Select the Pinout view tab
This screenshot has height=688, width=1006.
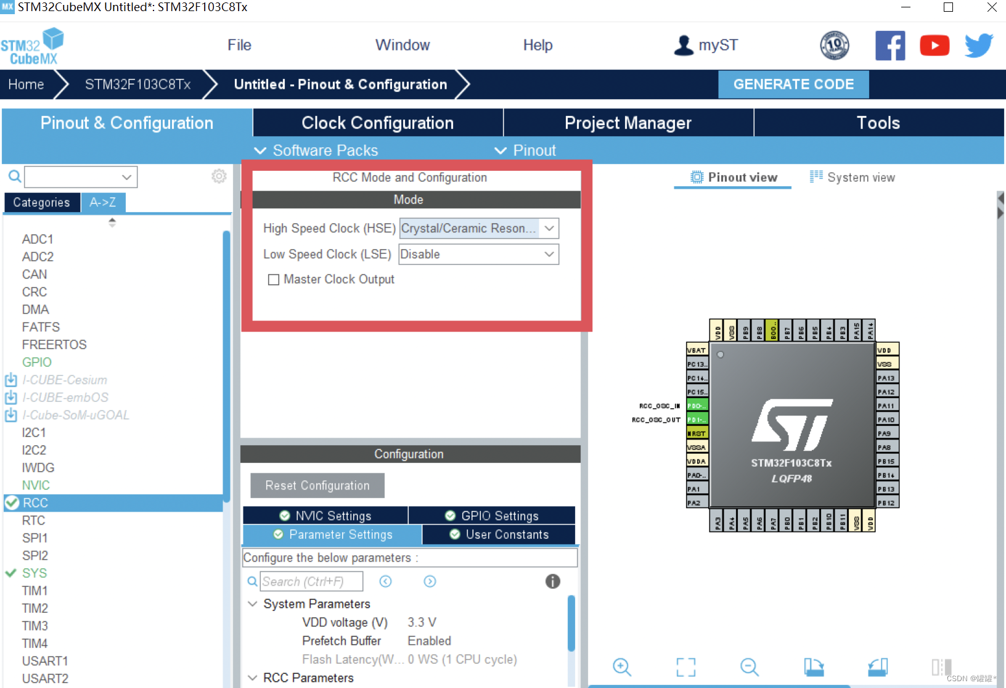coord(734,178)
